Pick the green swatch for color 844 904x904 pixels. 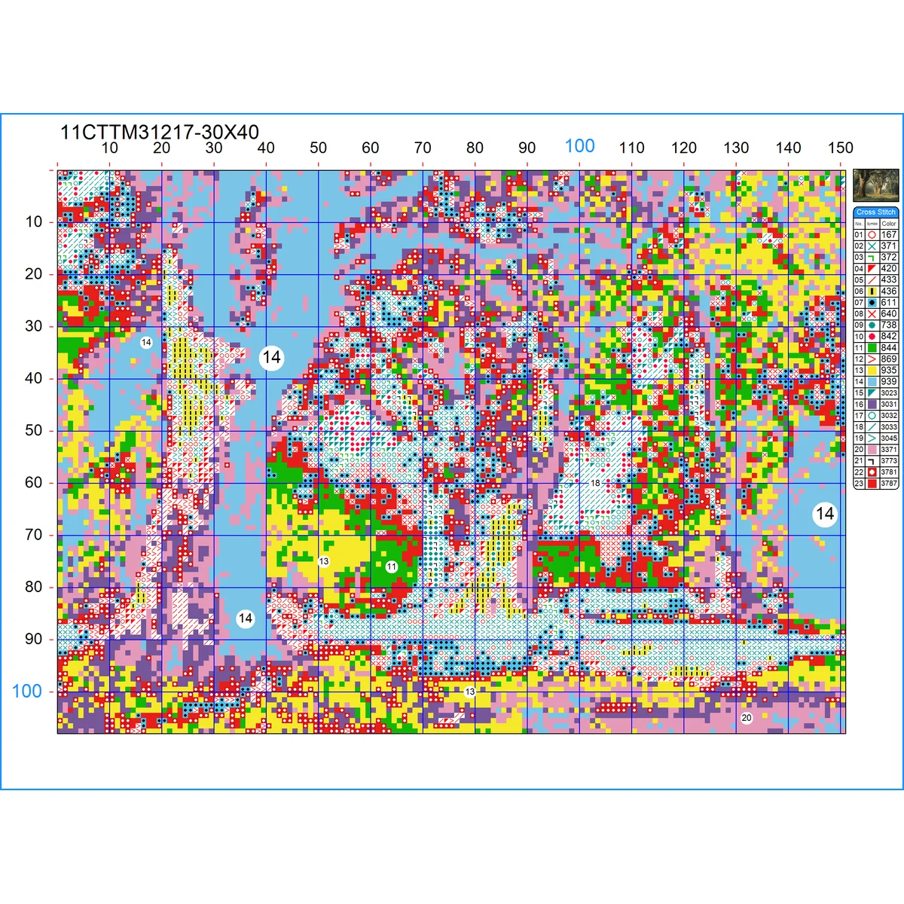[872, 348]
